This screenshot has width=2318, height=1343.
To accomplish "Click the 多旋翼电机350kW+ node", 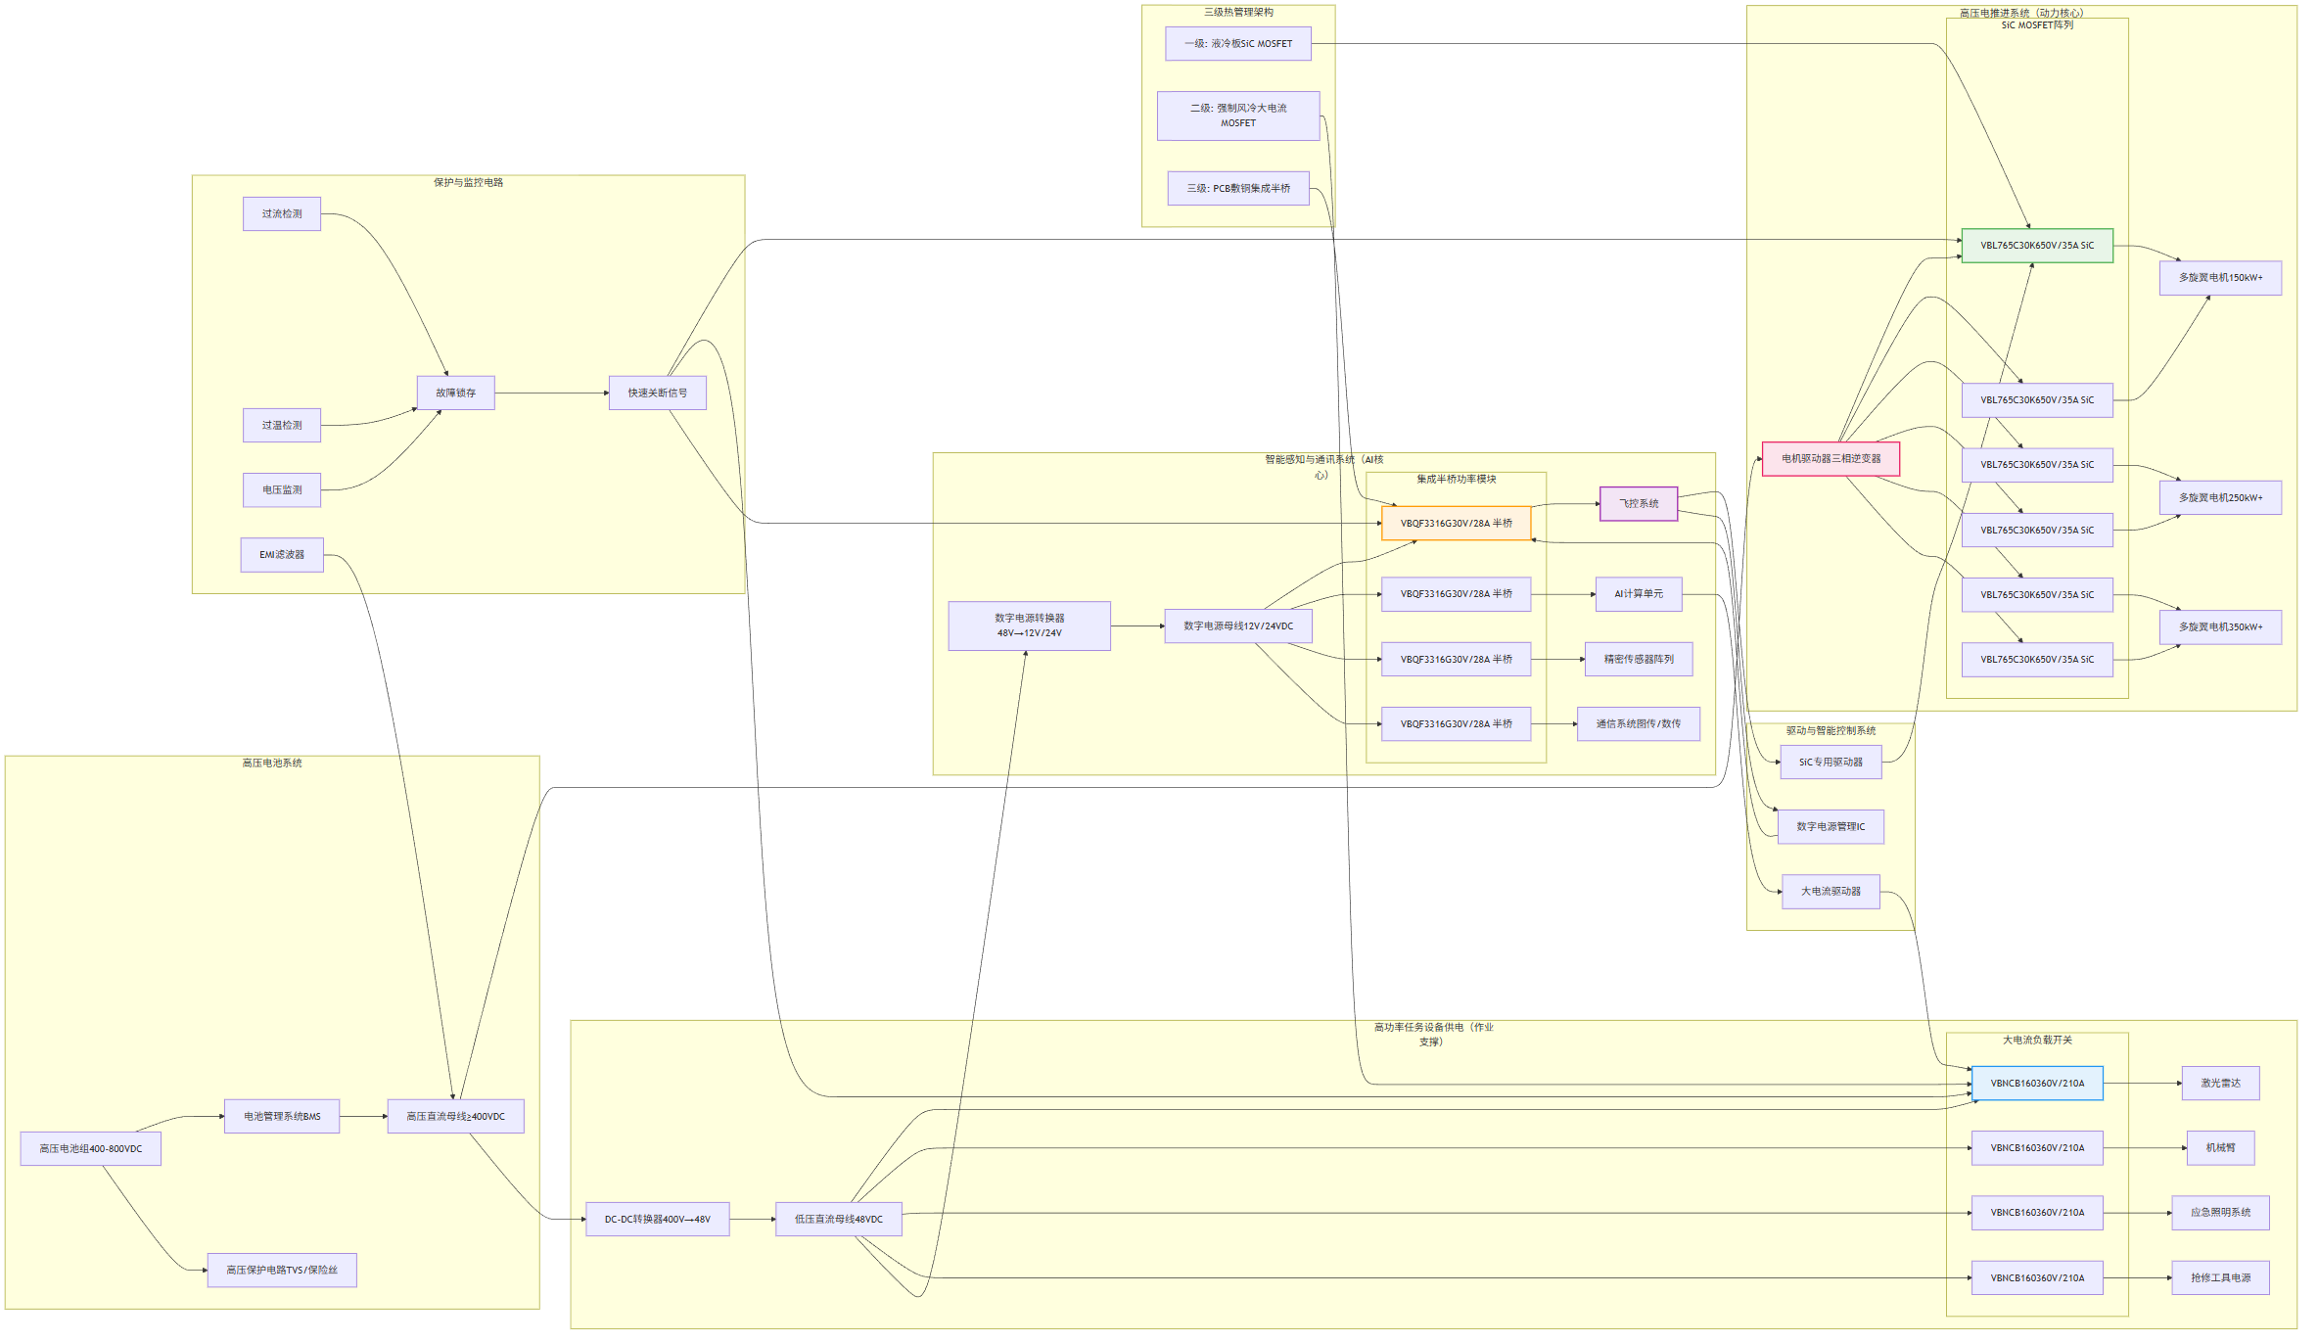I will click(x=2220, y=627).
